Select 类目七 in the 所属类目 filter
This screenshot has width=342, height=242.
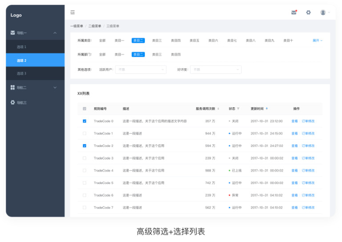pyautogui.click(x=232, y=40)
